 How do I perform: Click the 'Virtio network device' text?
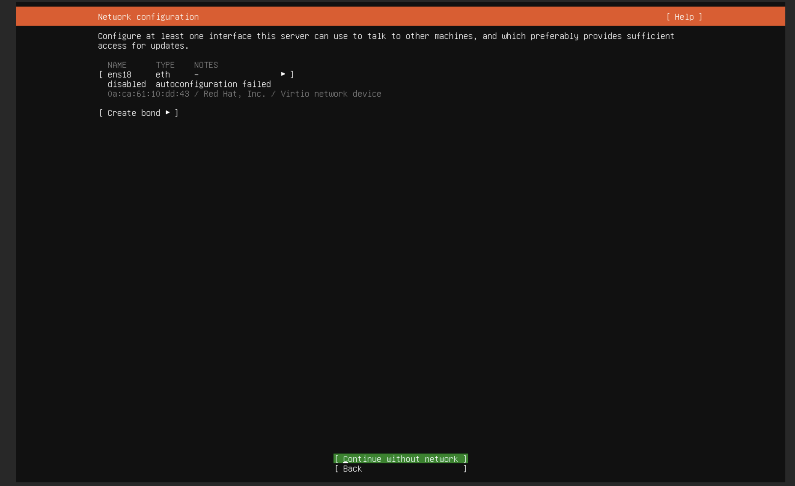click(x=331, y=94)
